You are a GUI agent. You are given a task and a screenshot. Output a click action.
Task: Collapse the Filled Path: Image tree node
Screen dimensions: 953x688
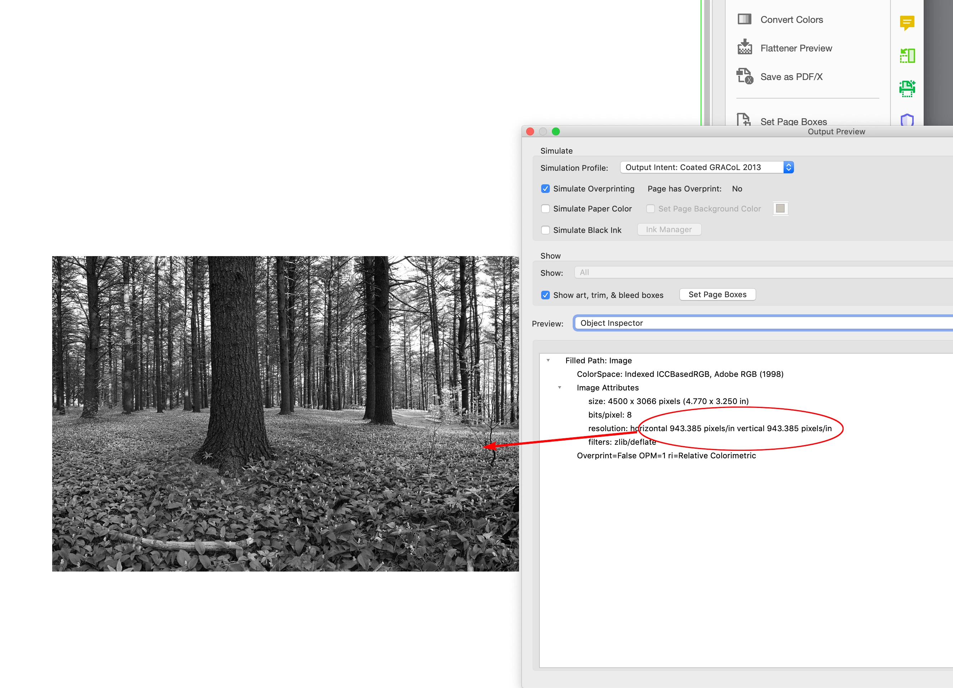[x=548, y=360]
